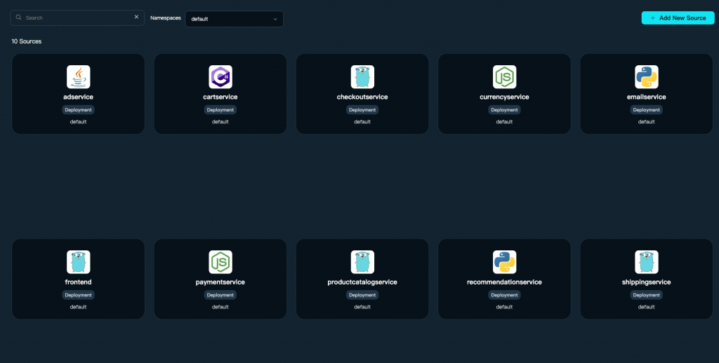This screenshot has width=719, height=363.
Task: Click the Deployment badge on cartservice
Action: click(x=220, y=110)
